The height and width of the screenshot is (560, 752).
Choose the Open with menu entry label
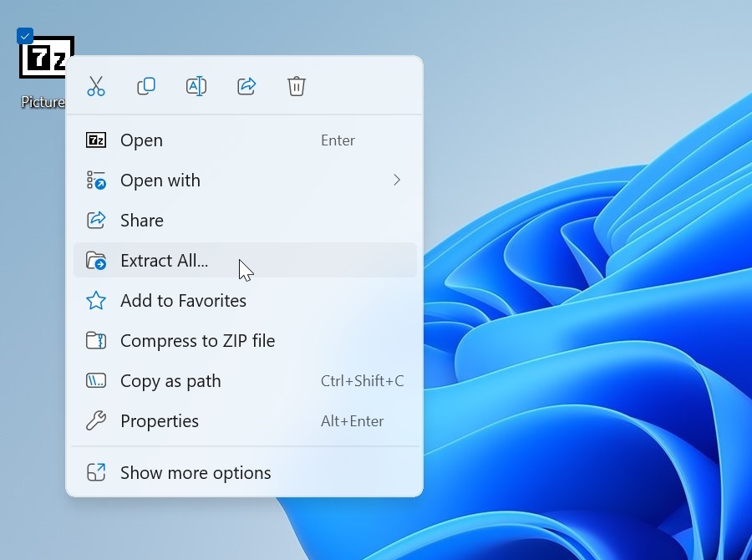pos(160,181)
